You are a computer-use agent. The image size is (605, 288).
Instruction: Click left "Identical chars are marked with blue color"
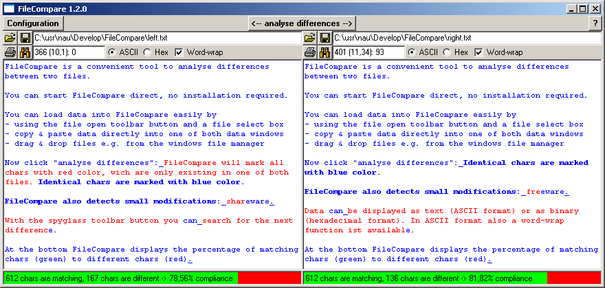(140, 182)
